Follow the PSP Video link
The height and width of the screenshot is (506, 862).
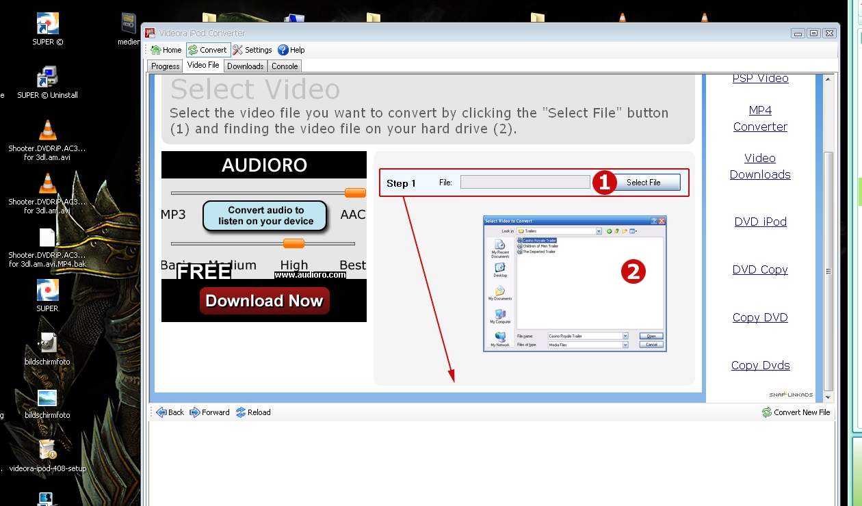[761, 78]
